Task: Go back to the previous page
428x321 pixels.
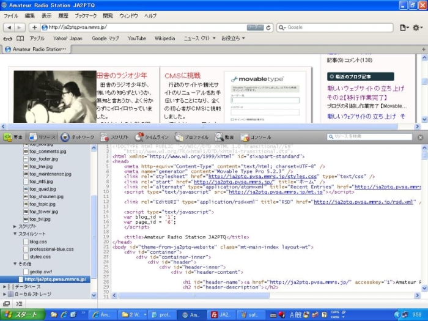Action: (9, 28)
